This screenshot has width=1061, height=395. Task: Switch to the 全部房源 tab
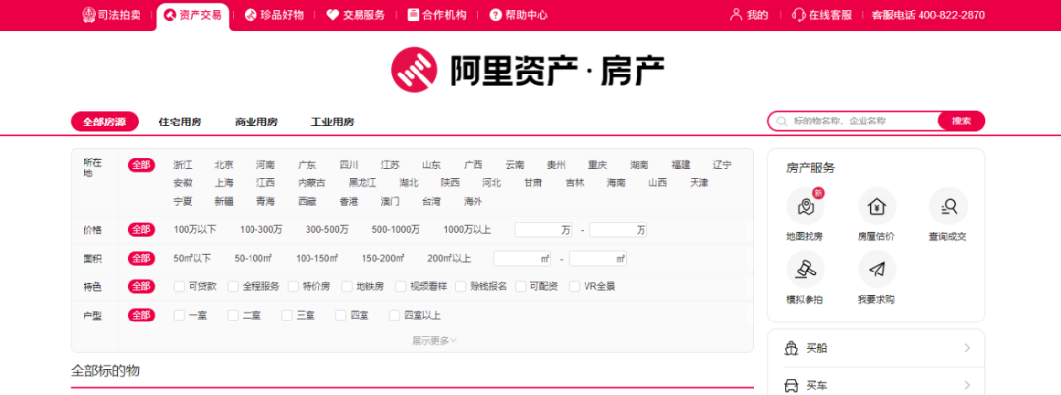(x=104, y=123)
